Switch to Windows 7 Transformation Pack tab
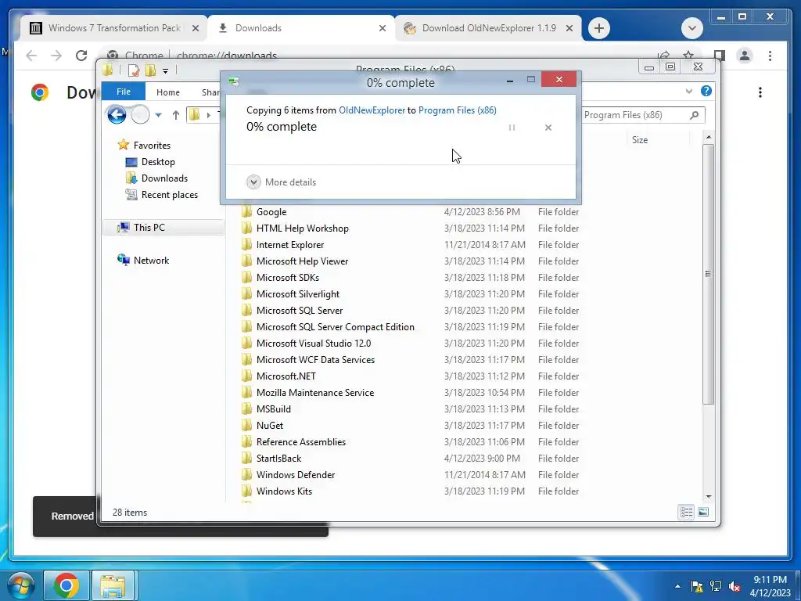801x601 pixels. pyautogui.click(x=114, y=28)
